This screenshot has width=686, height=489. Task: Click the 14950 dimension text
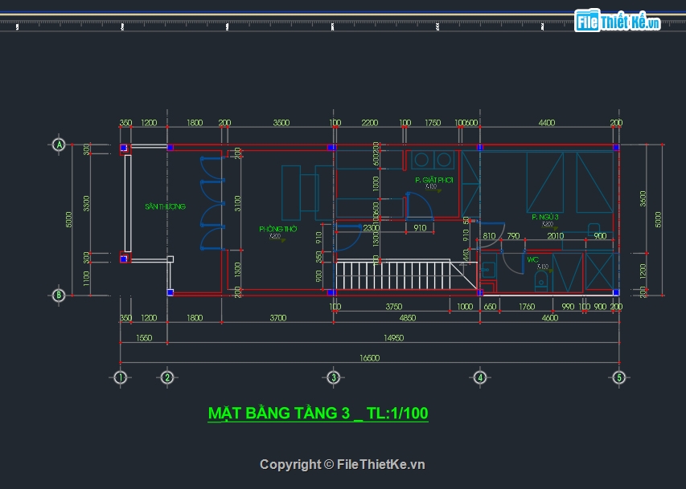pos(393,339)
